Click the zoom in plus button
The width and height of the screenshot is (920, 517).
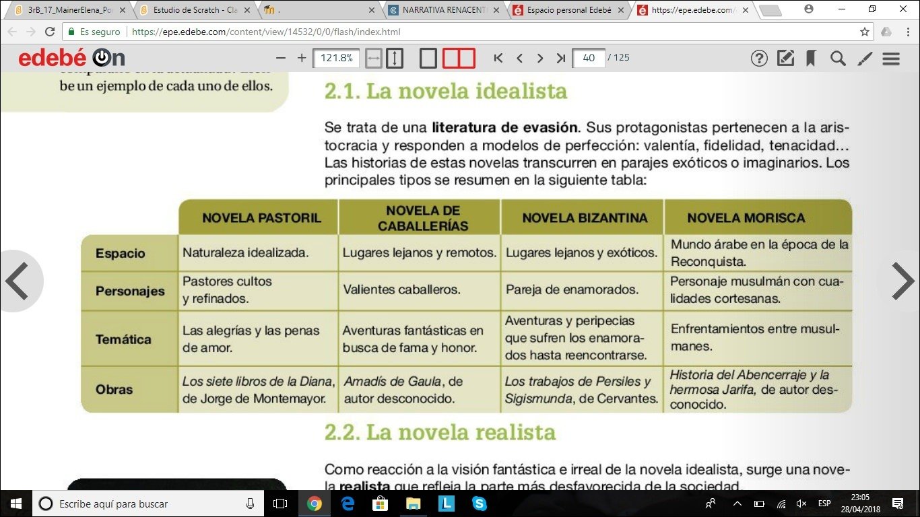[x=302, y=59]
